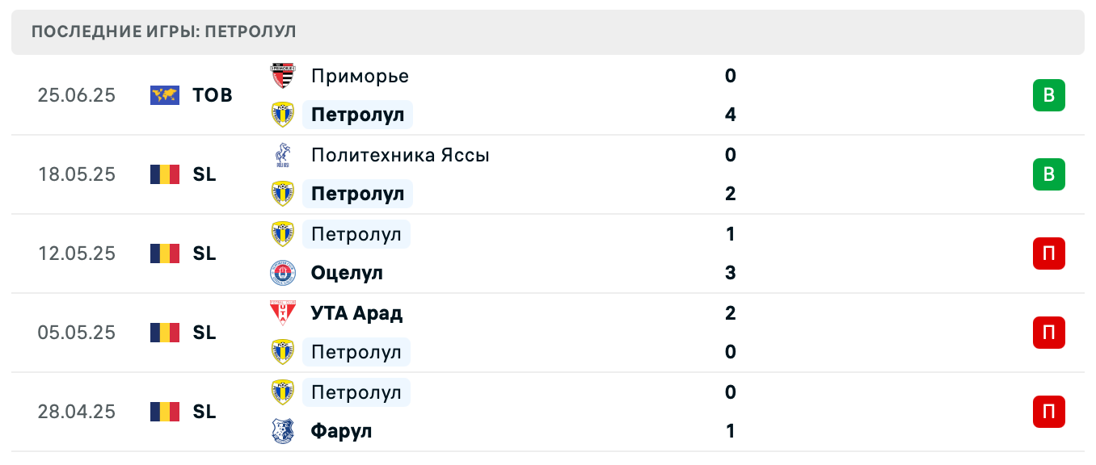Viewport: 1096px width, 465px height.
Task: Click the Политехника Яссы horse logo
Action: click(x=282, y=155)
